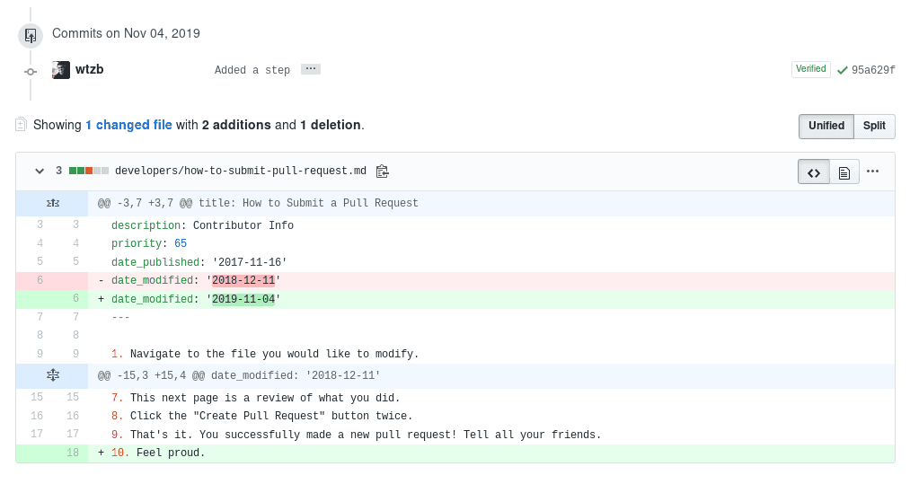
Task: Expand hidden lines between 9 and 15
Action: tap(52, 375)
